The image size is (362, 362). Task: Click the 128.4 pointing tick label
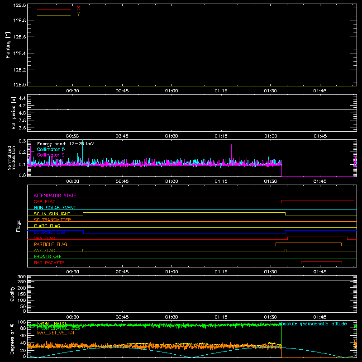coord(19,53)
